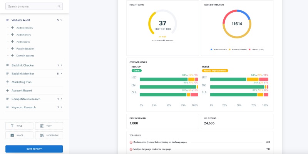Viewport: 308px width, 154px height.
Task: Click drag handle icon beside Audit overview
Action: point(12,28)
